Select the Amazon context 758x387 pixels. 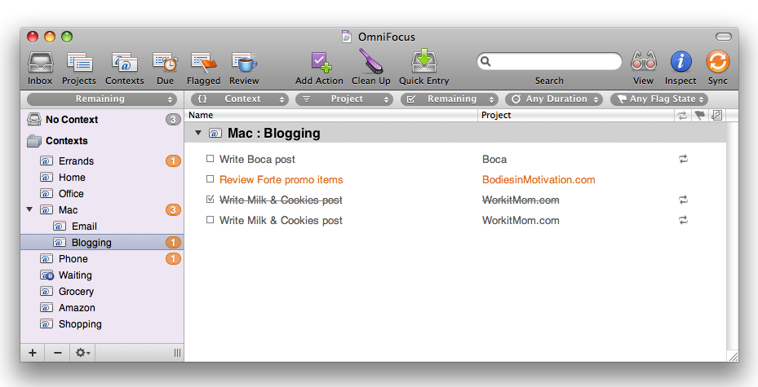pos(102,308)
